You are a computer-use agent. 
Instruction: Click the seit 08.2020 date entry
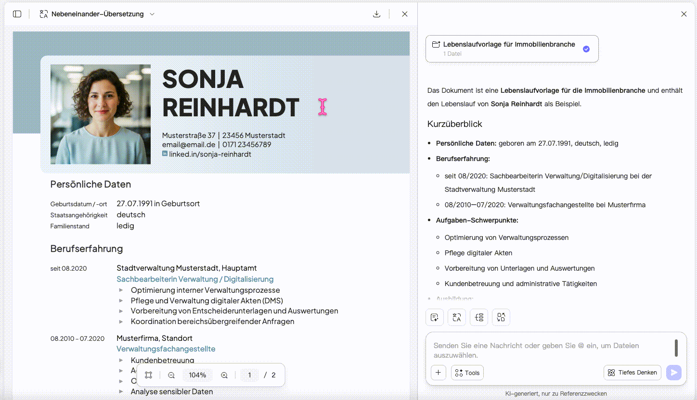[x=69, y=269]
